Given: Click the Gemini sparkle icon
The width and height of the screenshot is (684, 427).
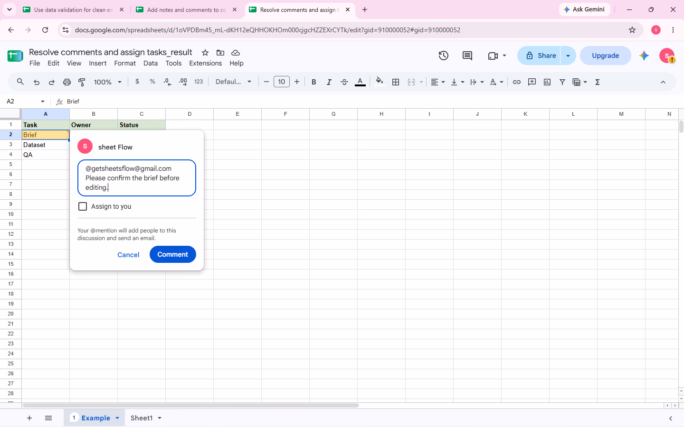Looking at the screenshot, I should pyautogui.click(x=644, y=56).
